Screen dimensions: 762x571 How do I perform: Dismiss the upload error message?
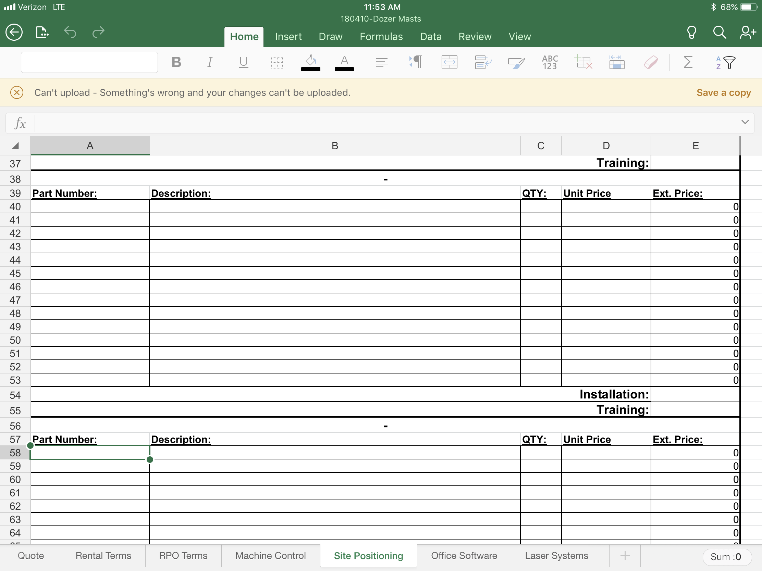(17, 92)
